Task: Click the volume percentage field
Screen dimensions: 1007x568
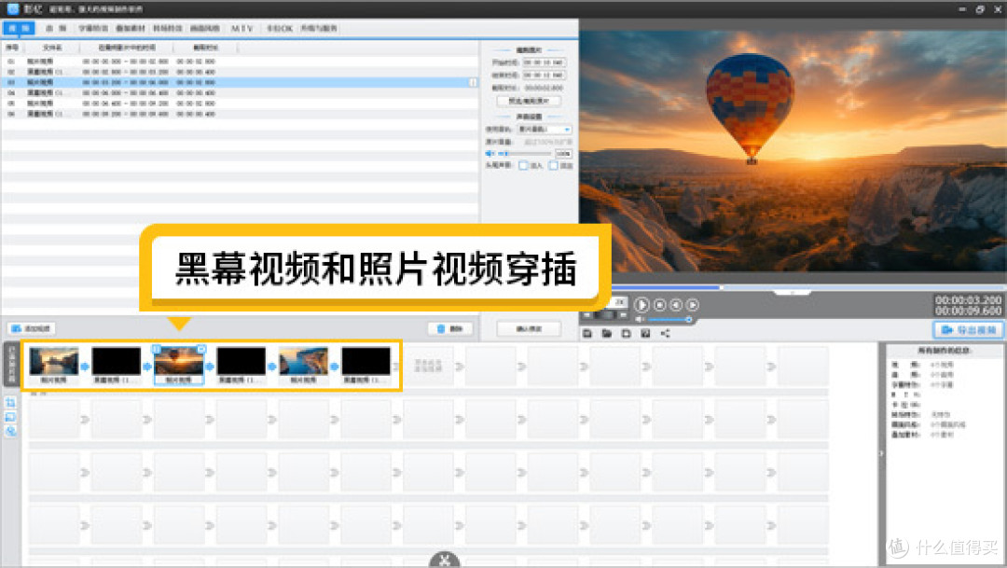Action: point(563,154)
